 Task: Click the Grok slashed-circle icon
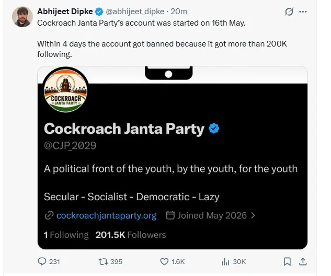(289, 11)
